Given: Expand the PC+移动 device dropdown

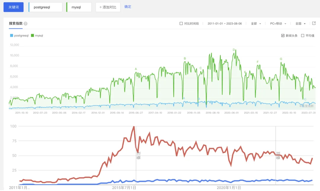Looking at the screenshot, I should pyautogui.click(x=278, y=24).
